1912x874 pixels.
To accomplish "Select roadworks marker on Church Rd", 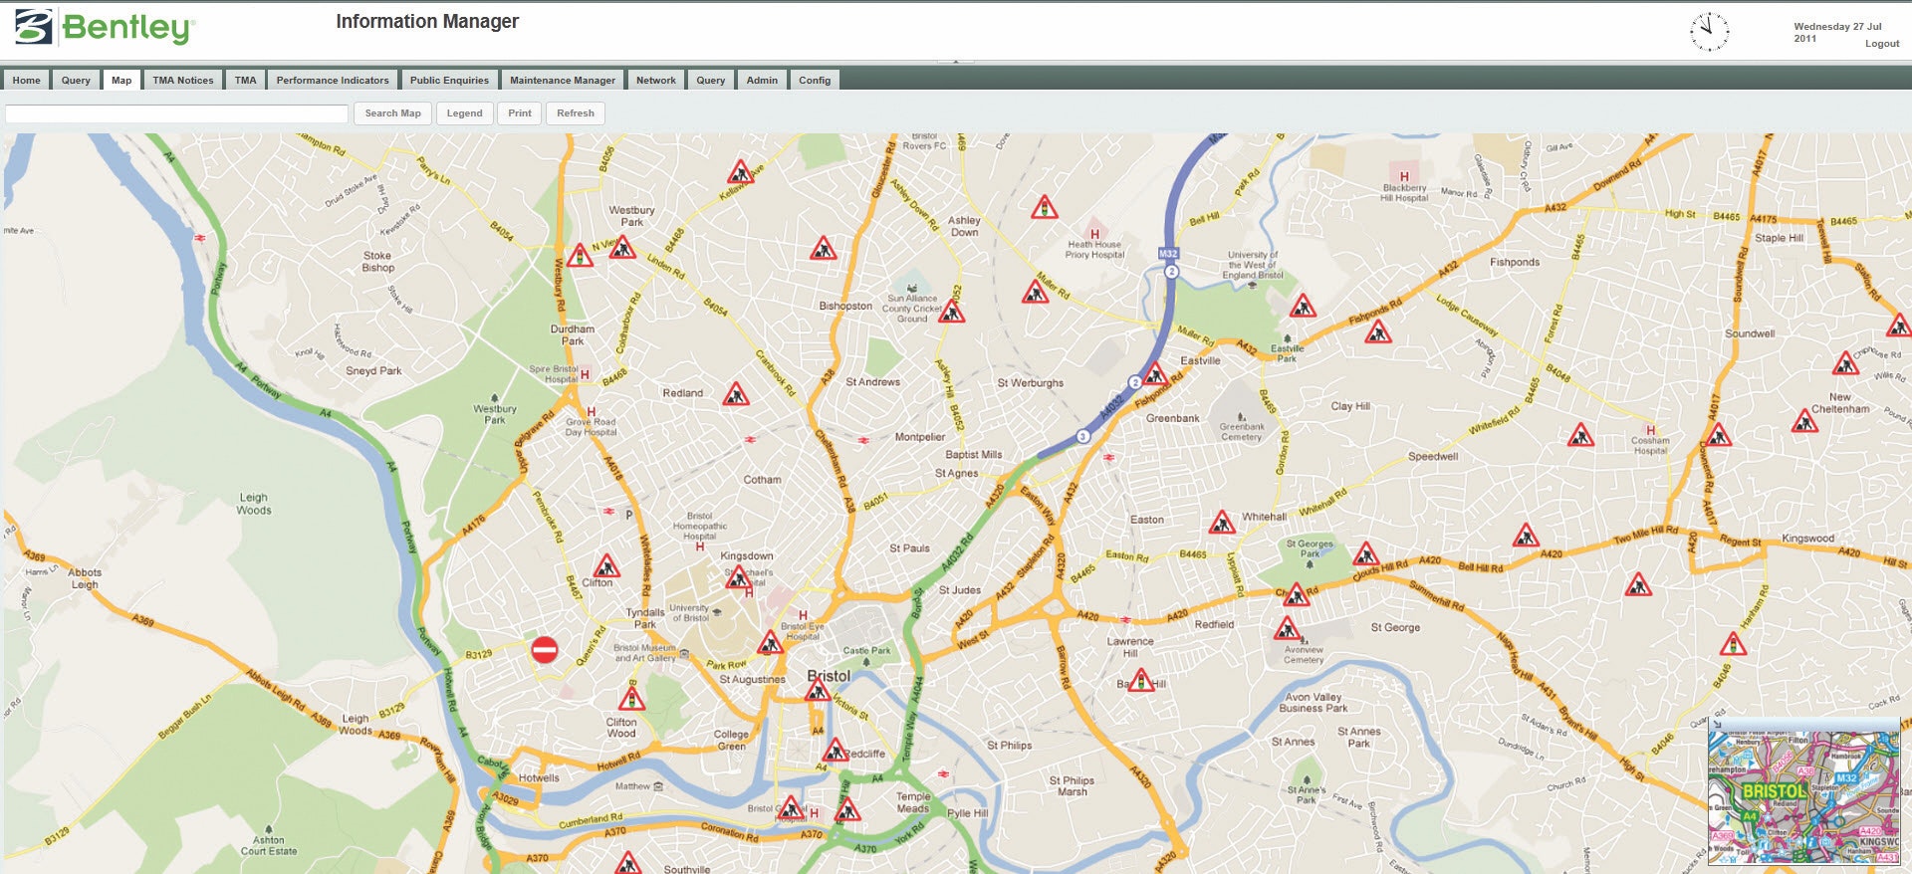I will (x=1296, y=595).
